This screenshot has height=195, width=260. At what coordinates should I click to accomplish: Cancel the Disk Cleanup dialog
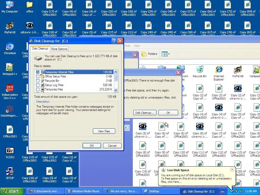[112, 145]
